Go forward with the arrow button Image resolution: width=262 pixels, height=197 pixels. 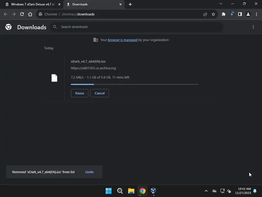(x=14, y=14)
